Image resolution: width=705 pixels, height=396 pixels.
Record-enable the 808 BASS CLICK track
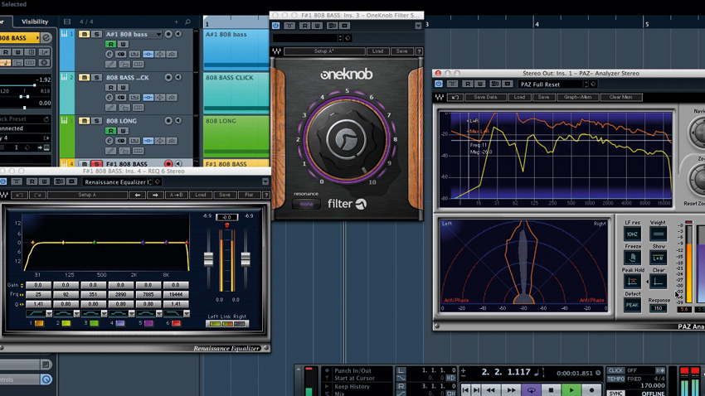click(168, 77)
